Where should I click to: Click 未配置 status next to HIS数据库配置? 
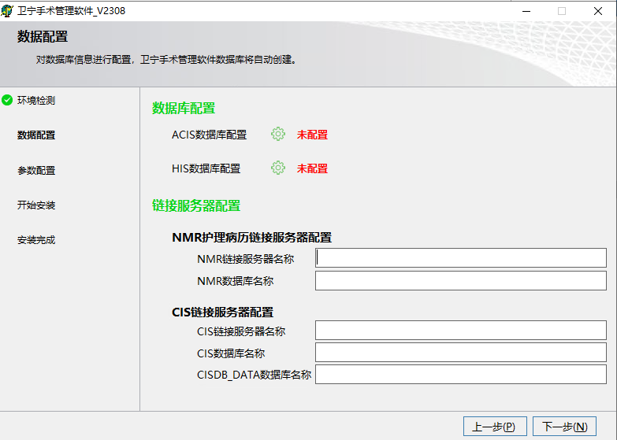pyautogui.click(x=312, y=168)
